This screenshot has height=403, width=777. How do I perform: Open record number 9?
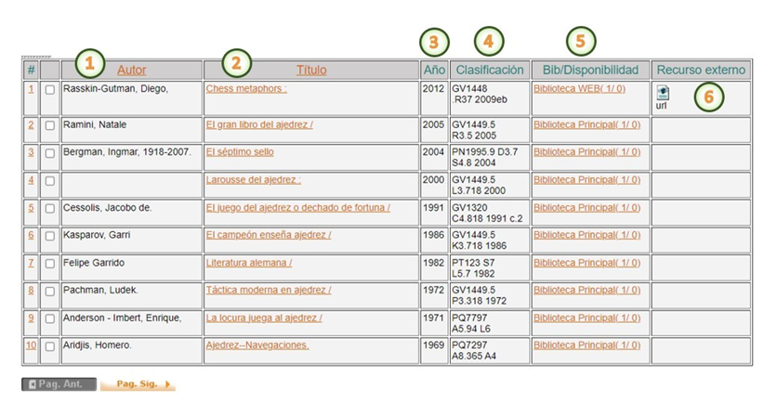pos(31,318)
